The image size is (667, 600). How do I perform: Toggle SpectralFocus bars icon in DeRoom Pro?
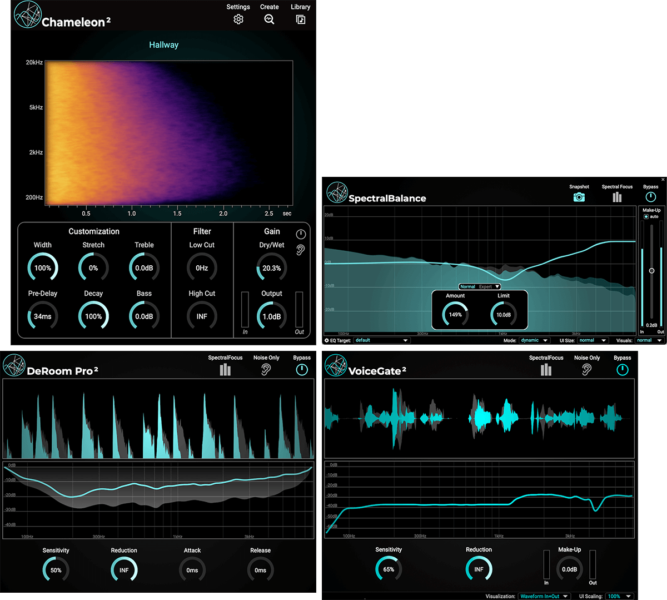[x=225, y=370]
